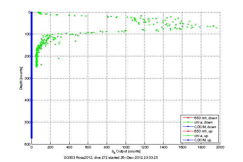Click the y-axis tick label 400
243x162 pixels.
(27, 100)
